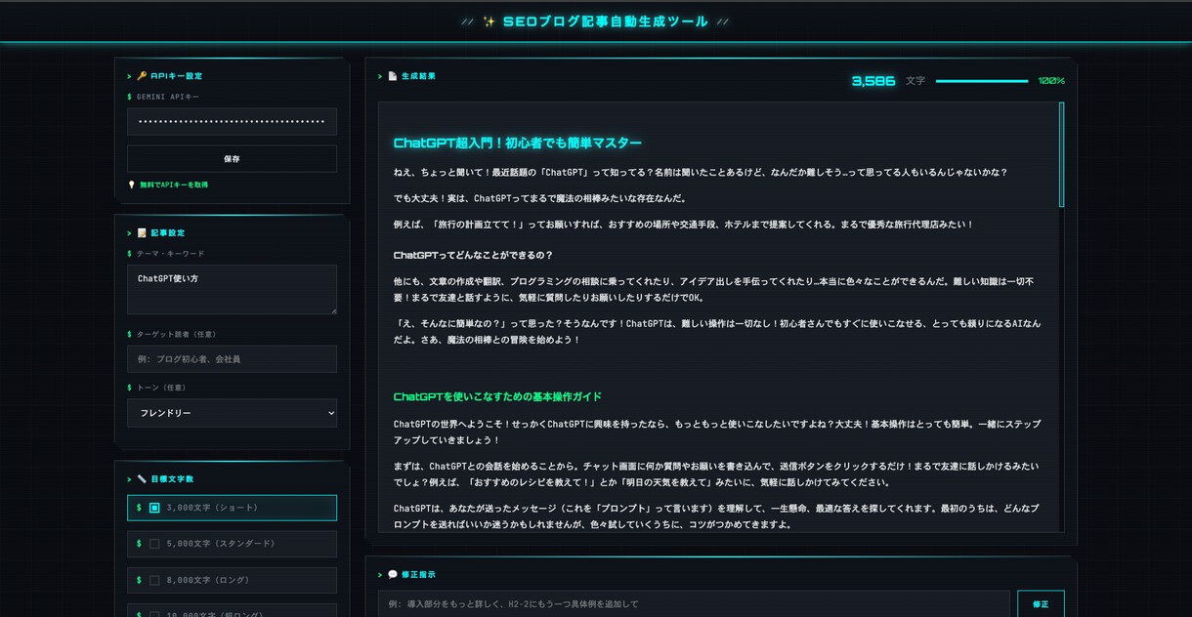Click the 保存 button to save API key
The image size is (1192, 617).
[x=232, y=158]
